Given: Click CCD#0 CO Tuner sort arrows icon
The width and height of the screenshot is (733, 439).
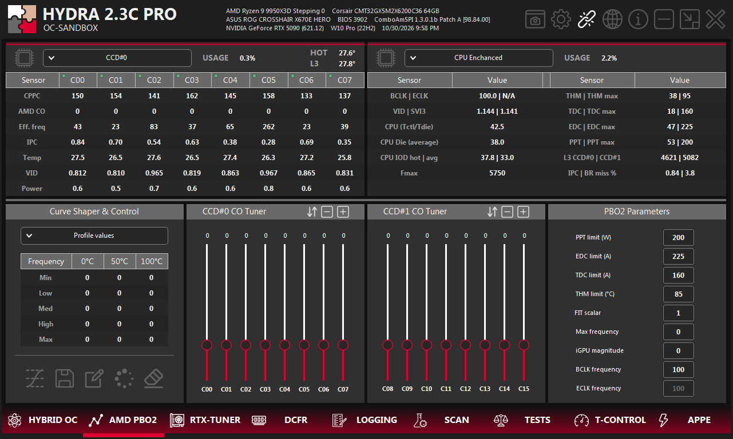Looking at the screenshot, I should 312,212.
